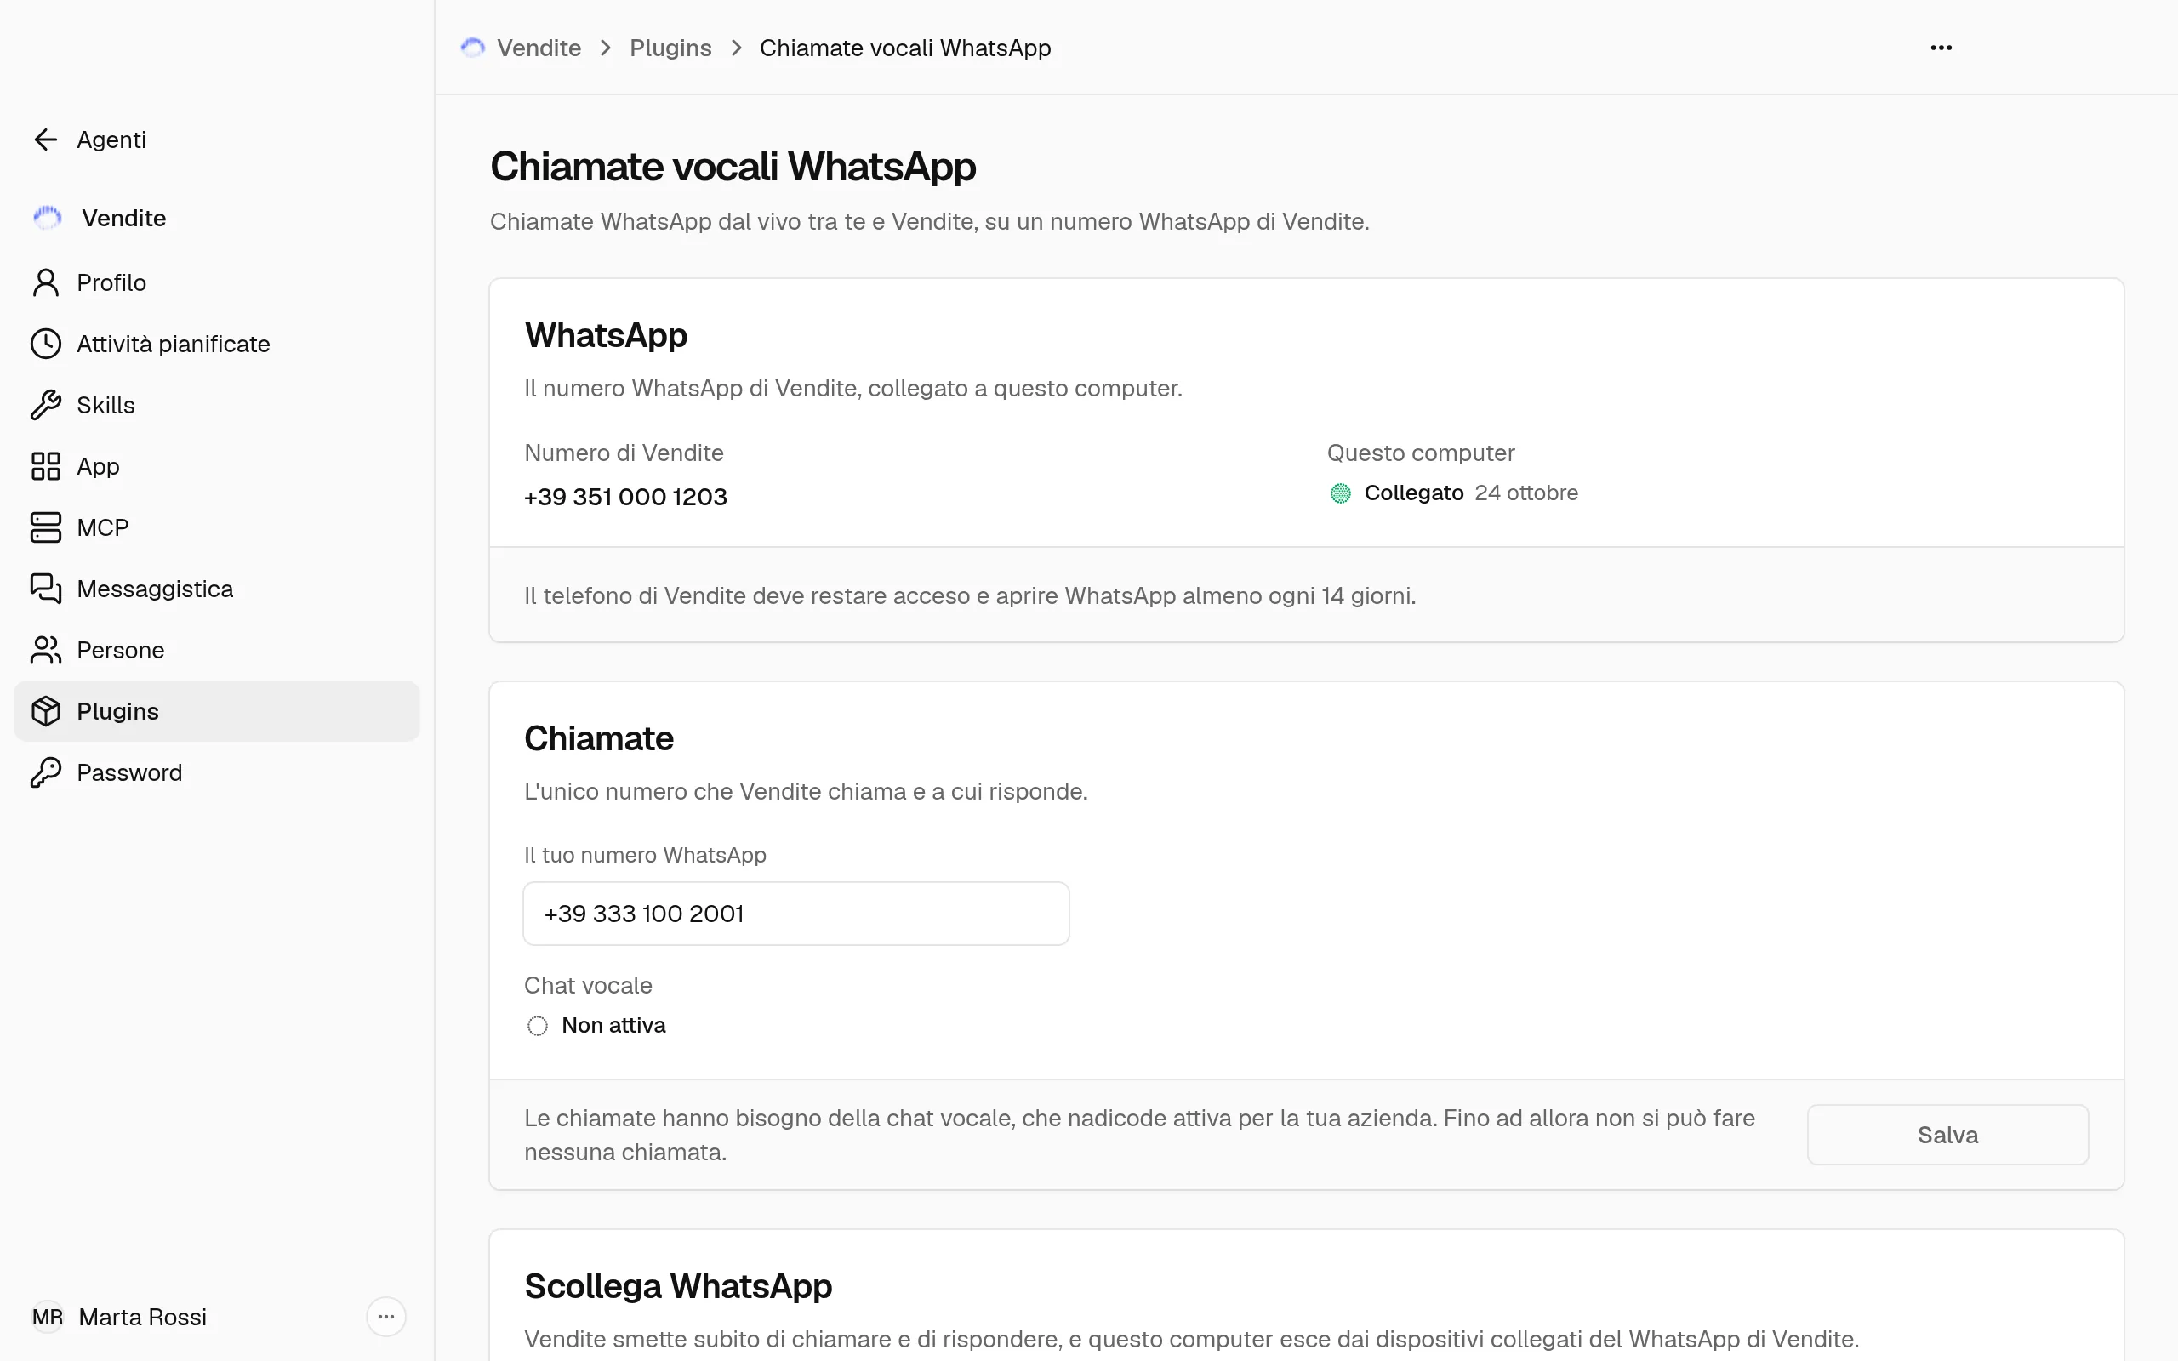Open the options menu beside Marta Rossi
2178x1361 pixels.
point(386,1317)
